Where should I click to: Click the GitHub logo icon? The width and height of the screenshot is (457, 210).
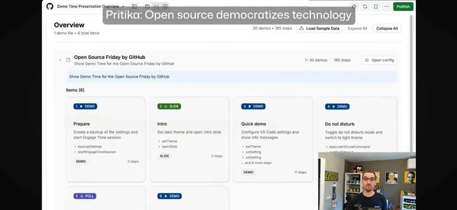click(x=50, y=6)
